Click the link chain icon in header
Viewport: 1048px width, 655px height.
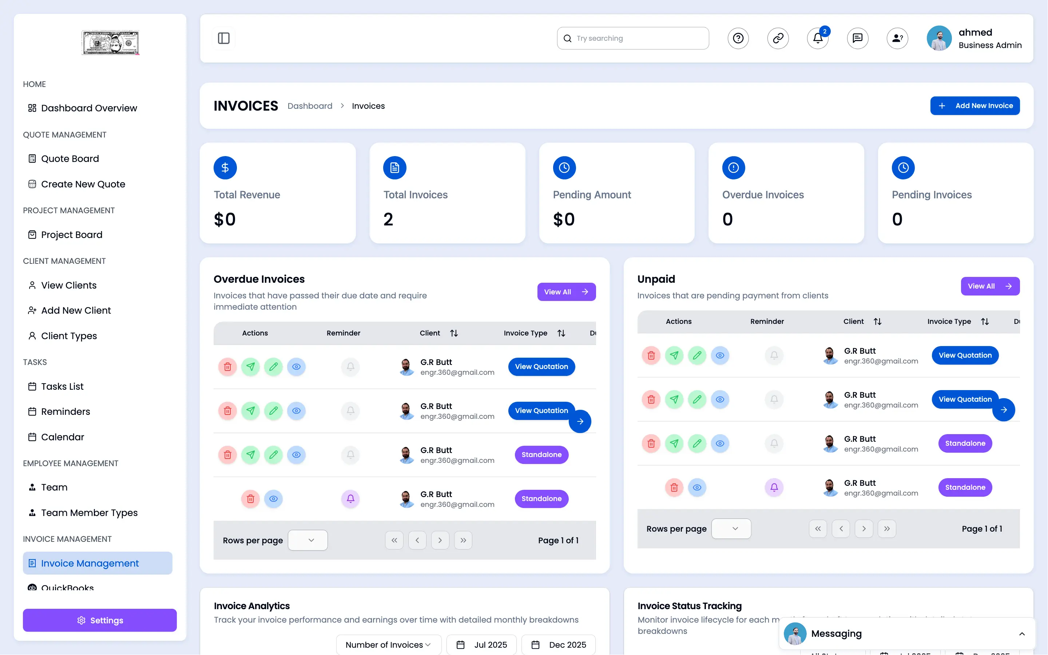pos(778,38)
